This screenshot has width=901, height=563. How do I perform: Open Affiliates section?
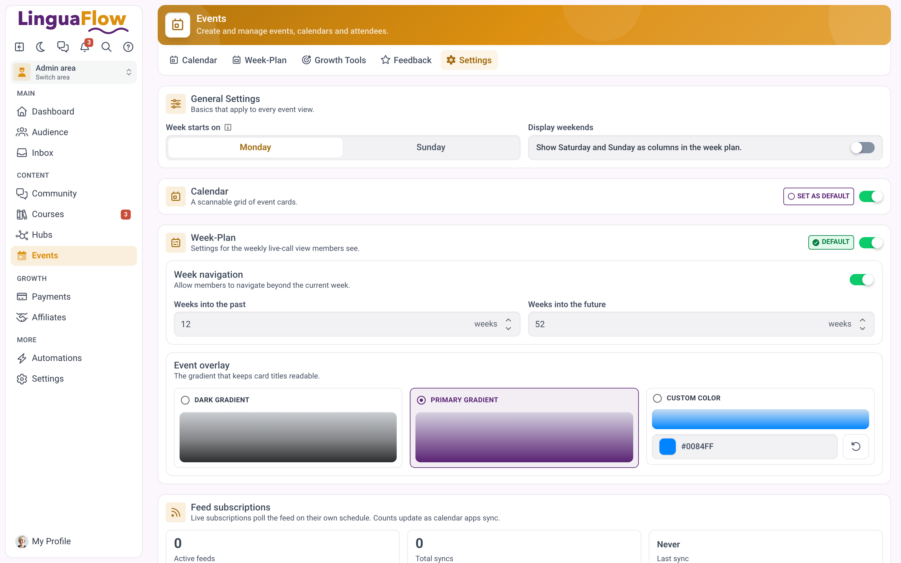(74, 317)
